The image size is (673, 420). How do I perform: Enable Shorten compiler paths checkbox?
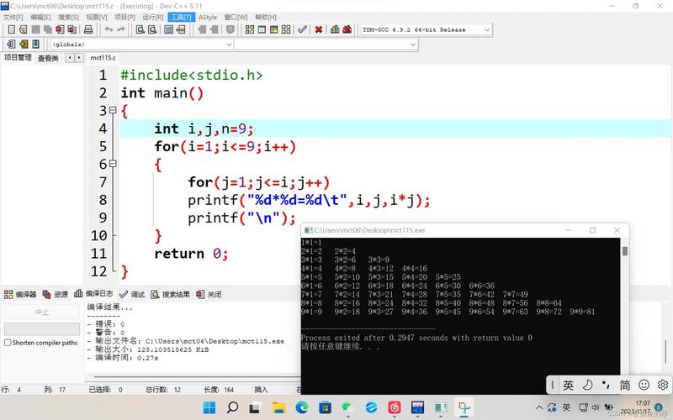point(8,343)
